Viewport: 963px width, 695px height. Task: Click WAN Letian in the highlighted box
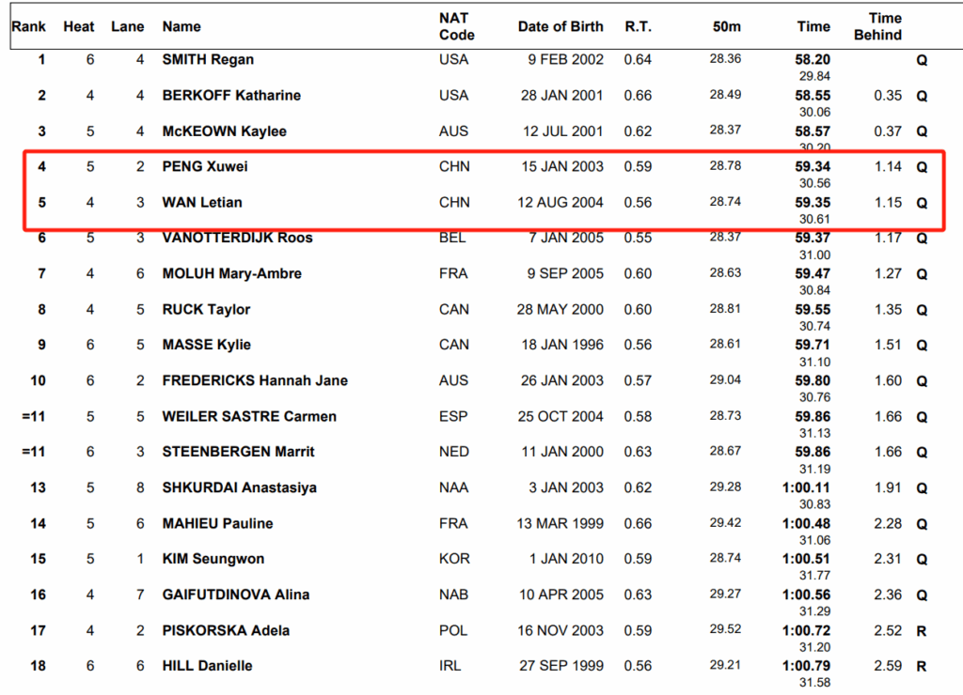pos(202,202)
